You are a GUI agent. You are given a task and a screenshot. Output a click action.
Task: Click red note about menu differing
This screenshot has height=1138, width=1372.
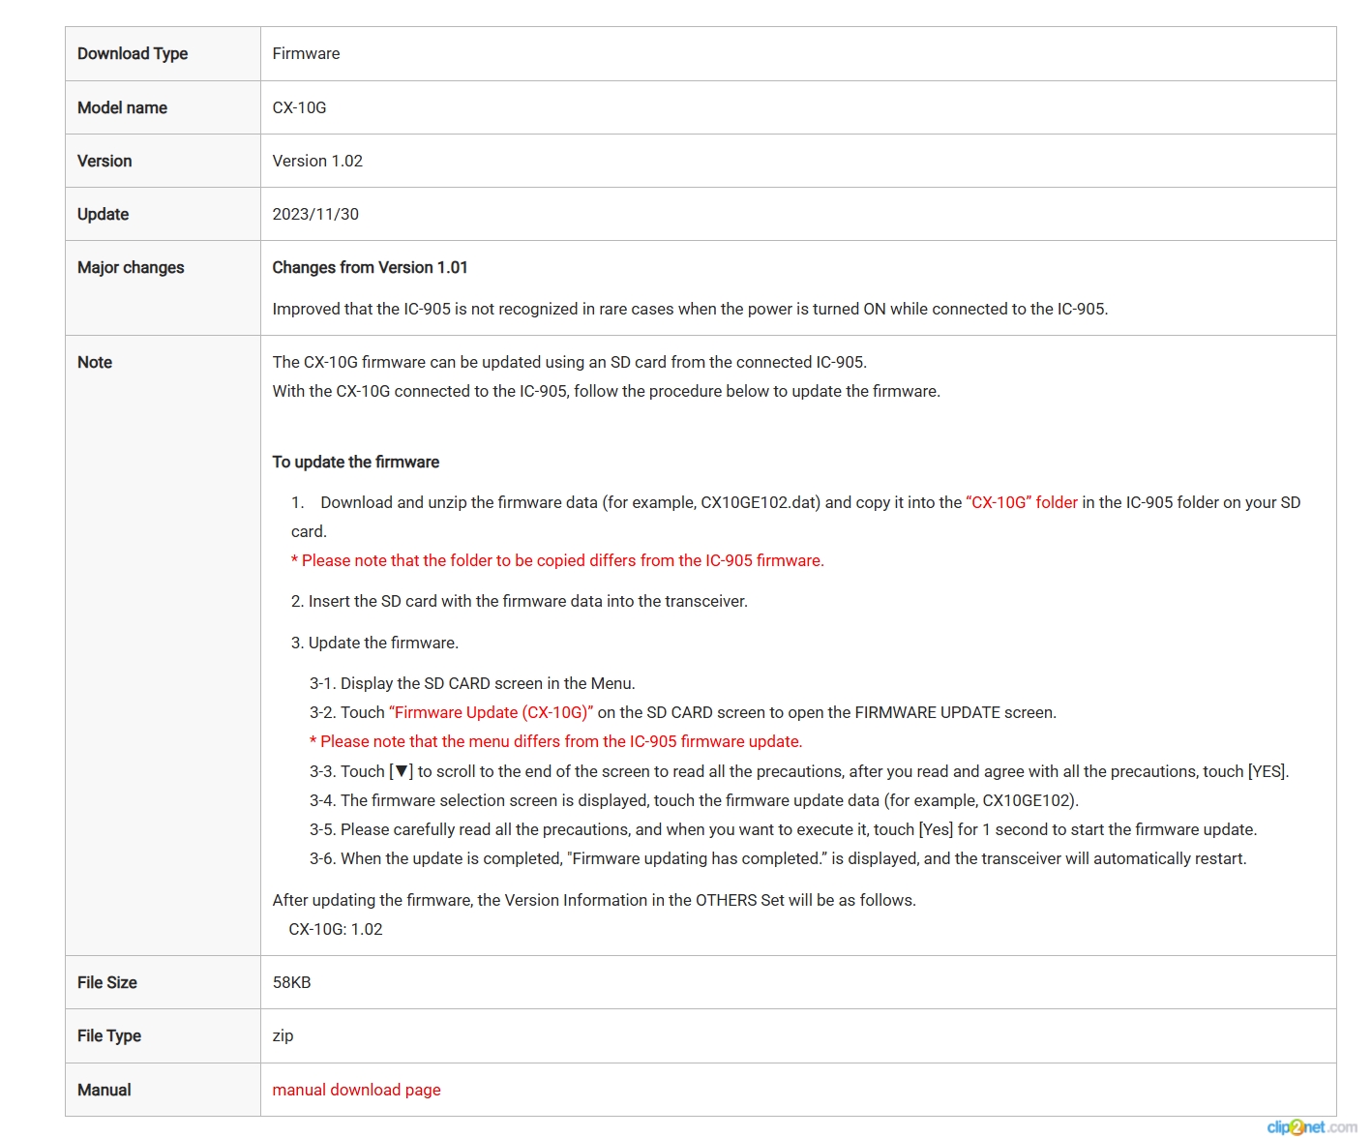pos(555,741)
